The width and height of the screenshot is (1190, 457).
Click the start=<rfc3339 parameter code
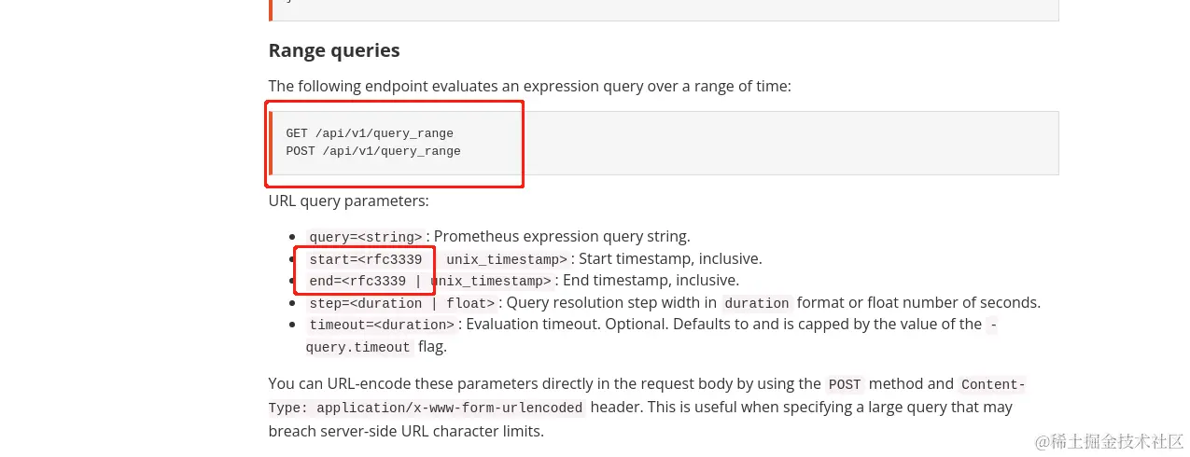click(x=366, y=259)
